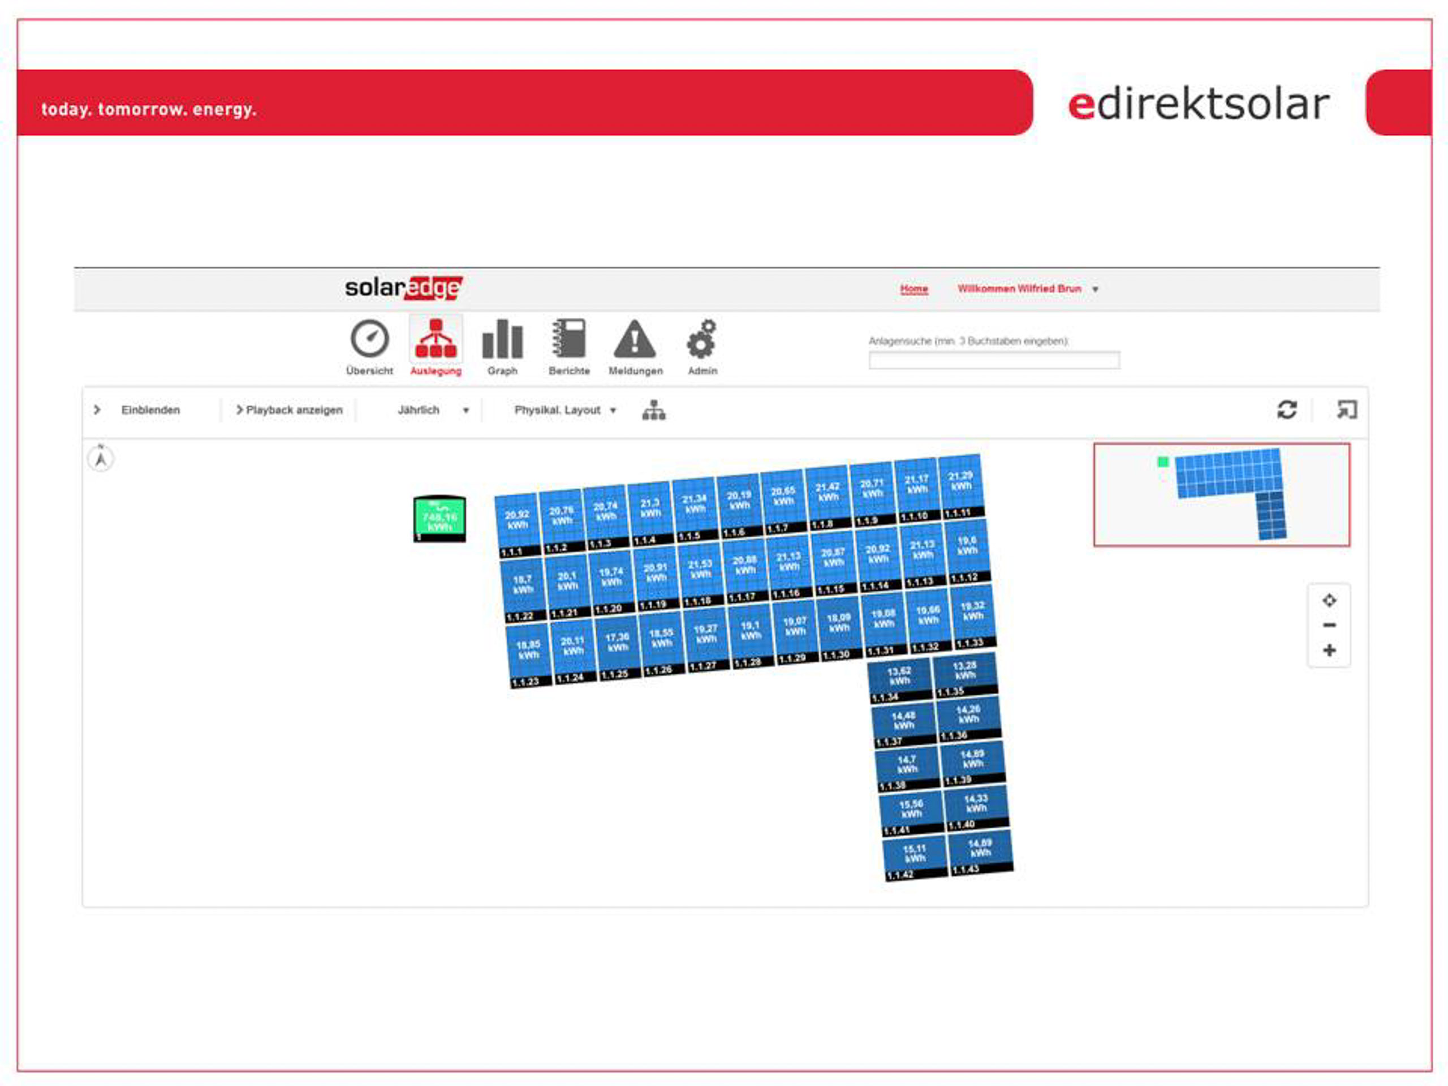This screenshot has height=1086, width=1448.
Task: Select solar module 1.1.41 with 15,56 kWh
Action: pos(912,815)
